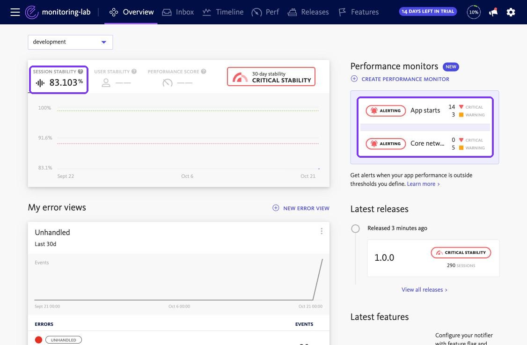
Task: Click the NEW badge by Performance monitors
Action: tap(451, 66)
